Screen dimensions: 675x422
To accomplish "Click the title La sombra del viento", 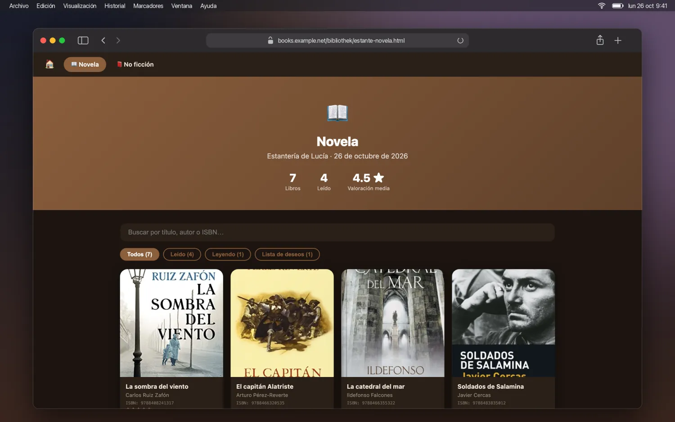I will 157,386.
